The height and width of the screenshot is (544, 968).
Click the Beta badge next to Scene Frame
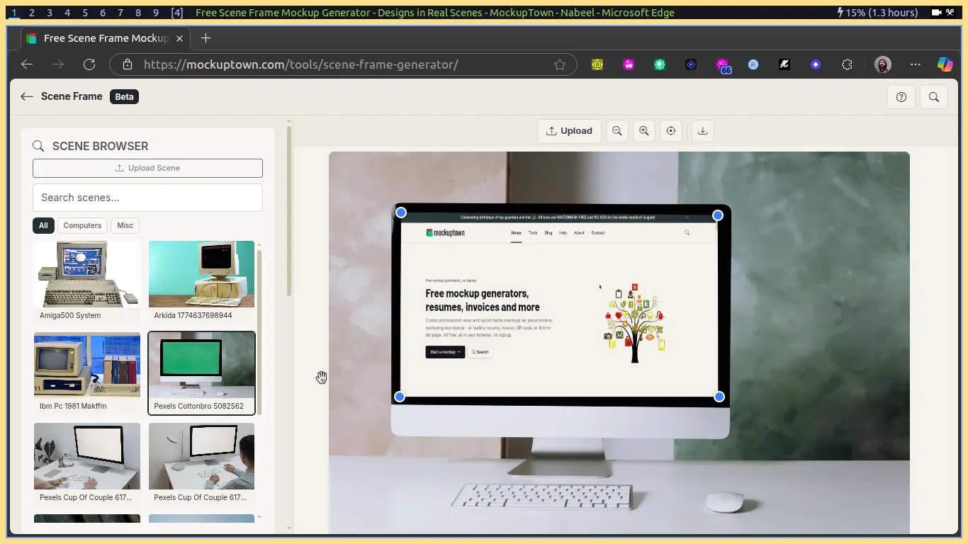click(124, 96)
